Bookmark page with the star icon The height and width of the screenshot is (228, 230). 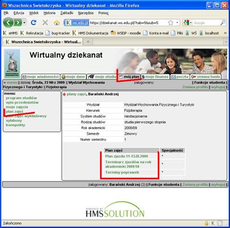click(x=170, y=23)
